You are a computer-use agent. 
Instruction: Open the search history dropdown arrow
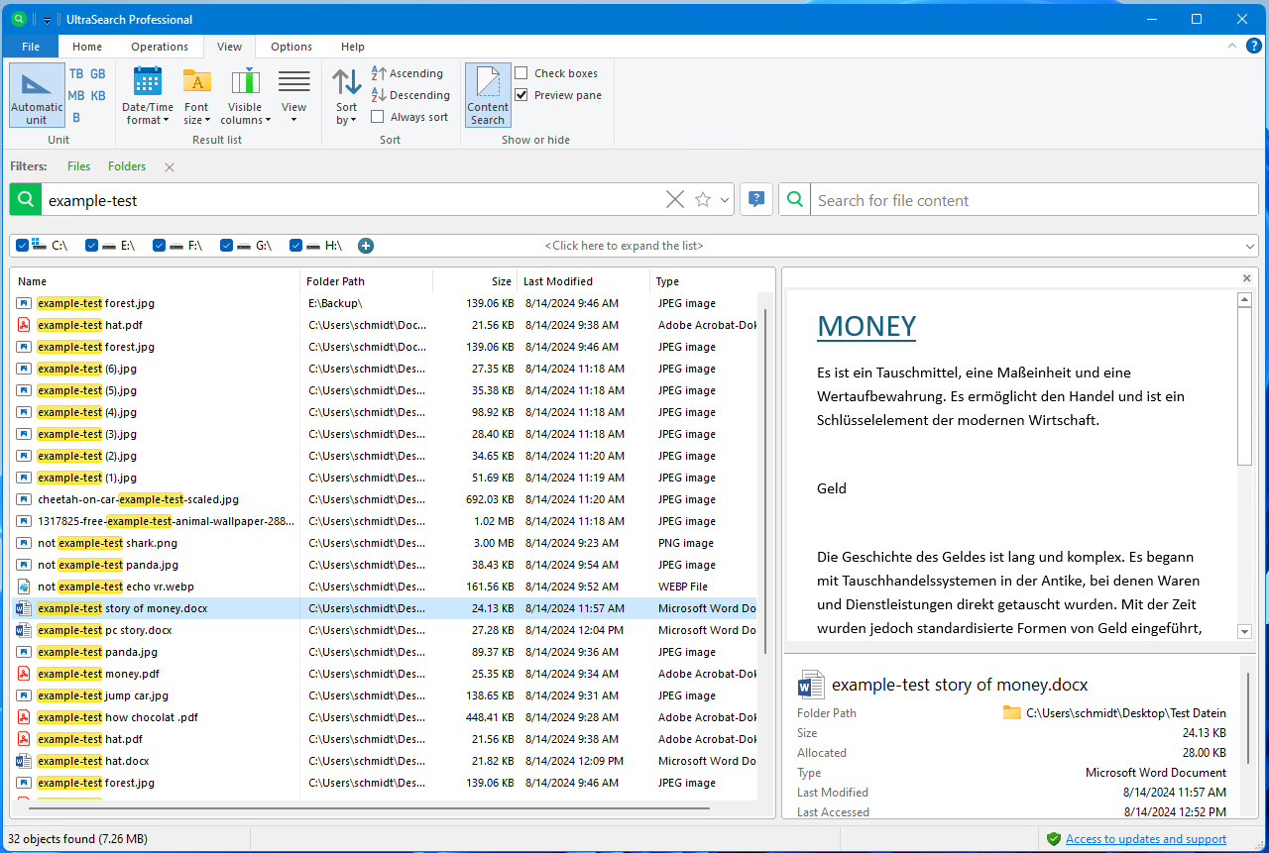pyautogui.click(x=725, y=200)
